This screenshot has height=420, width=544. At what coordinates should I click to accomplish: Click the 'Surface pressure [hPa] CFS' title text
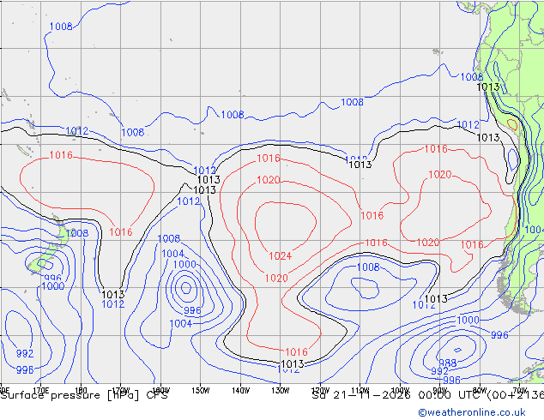pyautogui.click(x=84, y=395)
